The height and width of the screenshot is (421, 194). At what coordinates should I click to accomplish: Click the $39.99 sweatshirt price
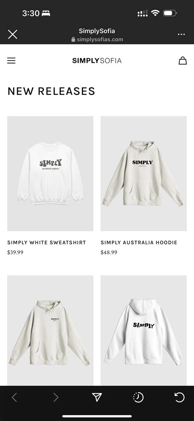point(15,253)
